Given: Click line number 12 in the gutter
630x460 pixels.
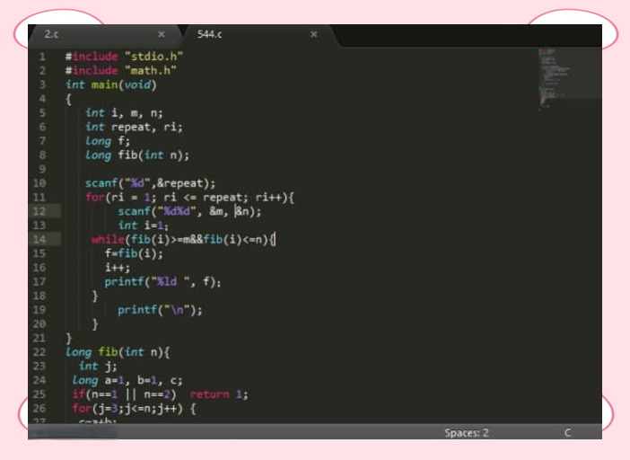Looking at the screenshot, I should (x=39, y=211).
